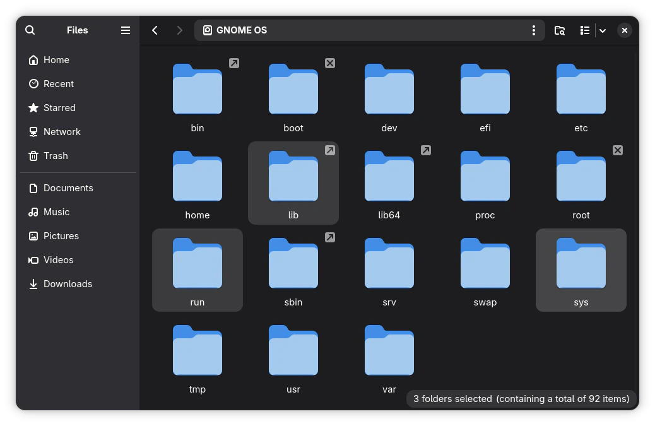Open Starred in the sidebar
Screen dimensions: 655x426
point(78,108)
